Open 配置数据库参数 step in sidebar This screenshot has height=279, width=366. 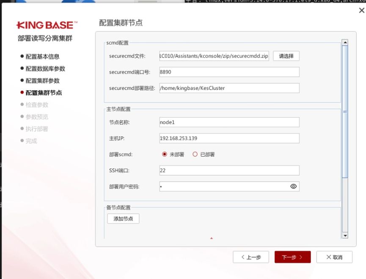[x=45, y=69]
